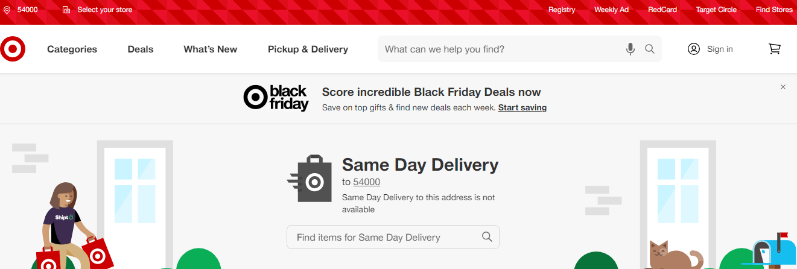Screen dimensions: 797x269
Task: Click the account profile icon
Action: coord(694,49)
